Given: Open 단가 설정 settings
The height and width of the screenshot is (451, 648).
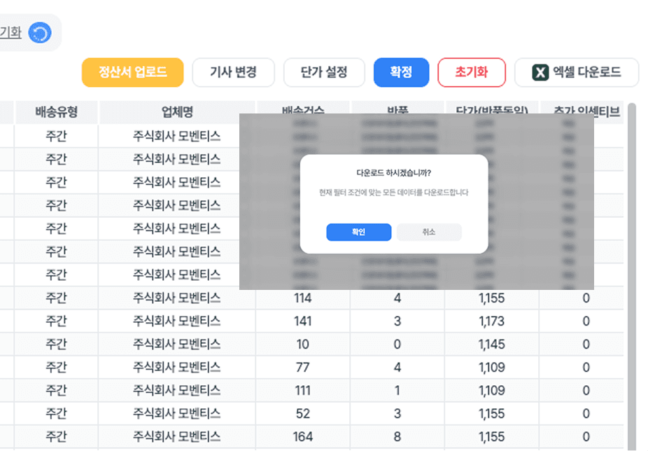Looking at the screenshot, I should click(x=324, y=72).
